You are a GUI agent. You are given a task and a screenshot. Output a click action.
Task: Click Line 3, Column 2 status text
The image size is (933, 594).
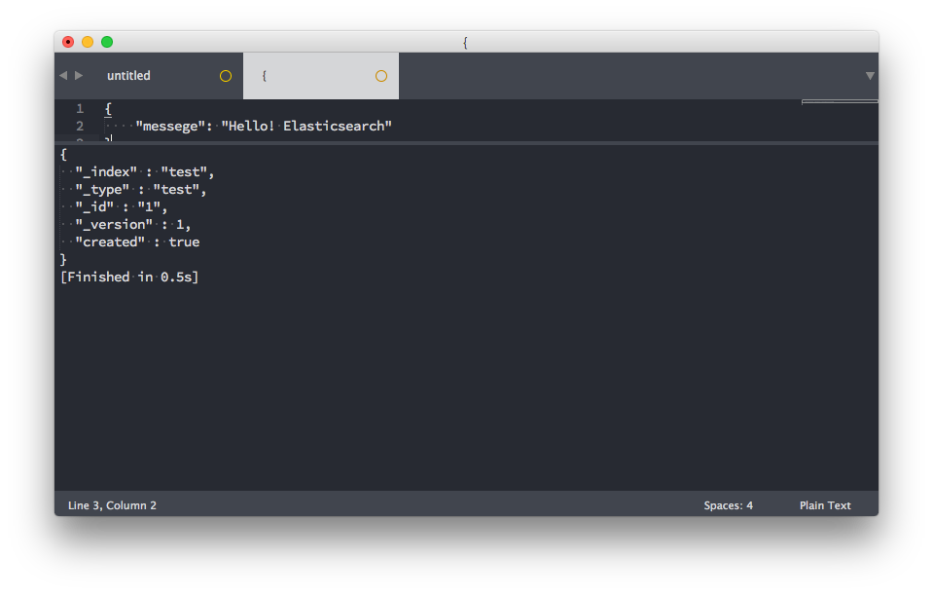pos(112,504)
